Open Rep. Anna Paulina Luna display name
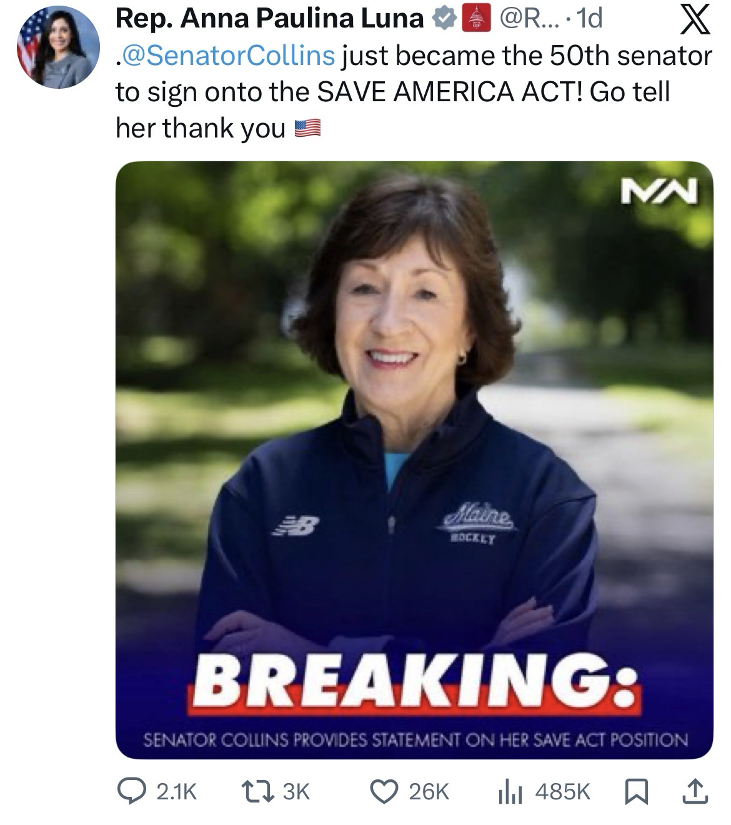 tap(270, 19)
